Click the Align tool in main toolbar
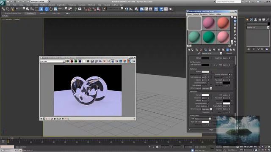 tap(131, 9)
